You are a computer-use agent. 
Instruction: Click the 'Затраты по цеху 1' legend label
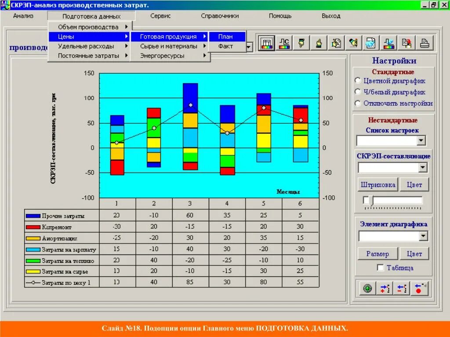tap(66, 283)
